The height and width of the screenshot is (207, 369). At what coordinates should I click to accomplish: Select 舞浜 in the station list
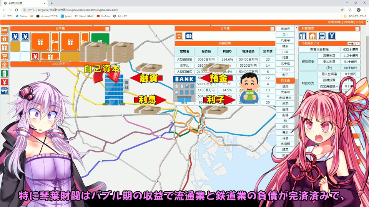[x=285, y=132]
